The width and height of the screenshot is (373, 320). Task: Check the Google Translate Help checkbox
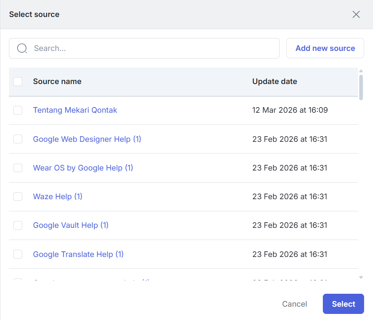pyautogui.click(x=18, y=254)
